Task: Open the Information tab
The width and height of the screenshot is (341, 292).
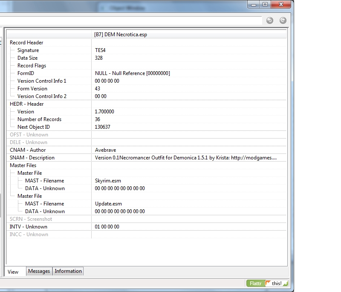Action: (x=68, y=271)
